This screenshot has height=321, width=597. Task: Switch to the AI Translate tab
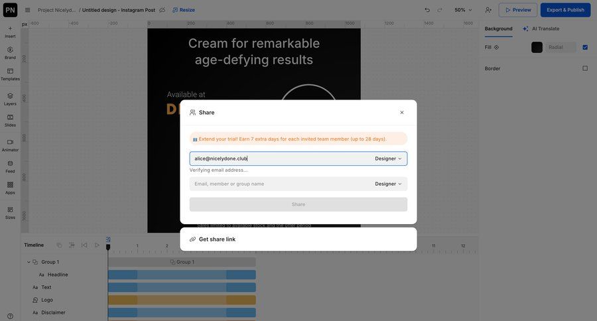[x=541, y=29]
